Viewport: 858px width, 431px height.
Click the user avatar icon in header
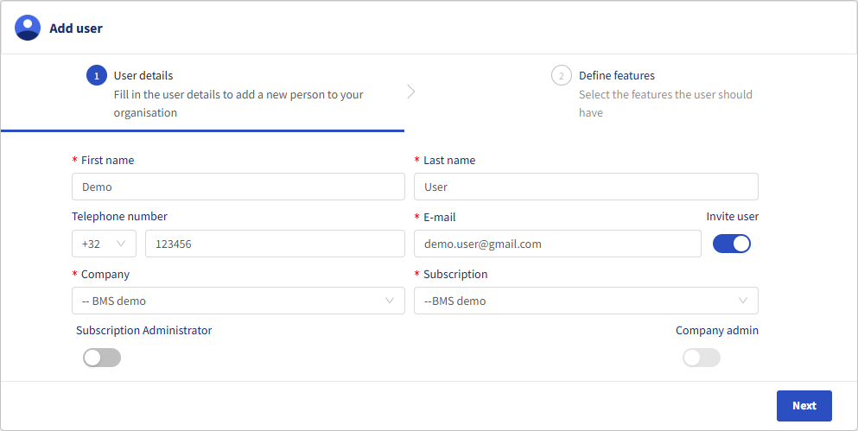pos(28,28)
